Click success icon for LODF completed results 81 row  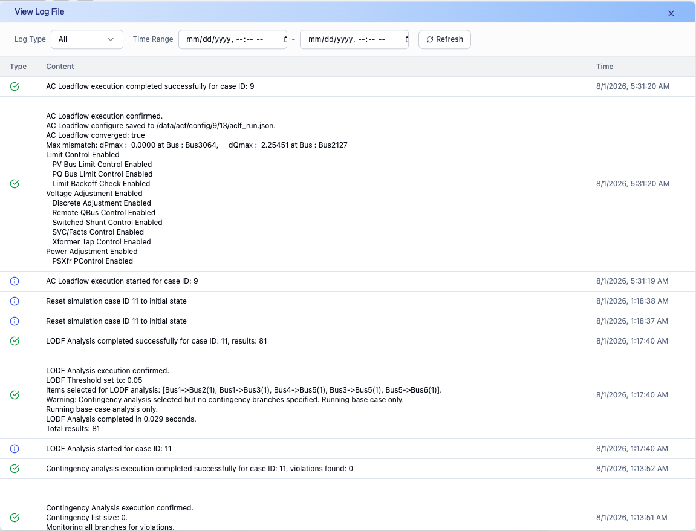tap(15, 341)
